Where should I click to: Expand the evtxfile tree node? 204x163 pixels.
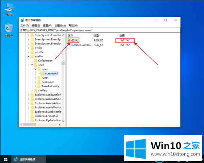click(29, 52)
